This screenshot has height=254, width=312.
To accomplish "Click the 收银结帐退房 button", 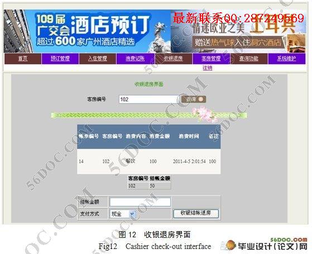I will (x=196, y=213).
